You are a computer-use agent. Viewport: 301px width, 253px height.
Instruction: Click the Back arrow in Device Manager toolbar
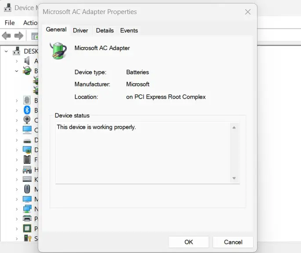[x=6, y=36]
